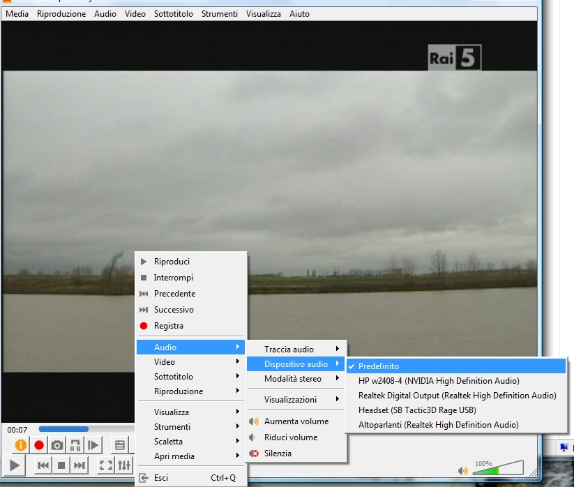Viewport: 574px width, 487px height.
Task: Open the Media menu
Action: pyautogui.click(x=17, y=14)
